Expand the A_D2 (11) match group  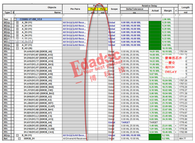coord(18,29)
